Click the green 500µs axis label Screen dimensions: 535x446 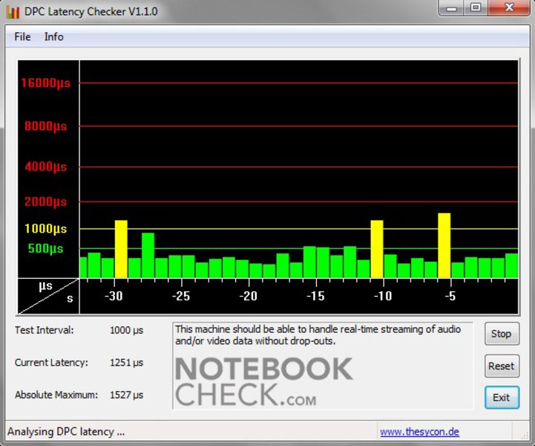pos(45,248)
